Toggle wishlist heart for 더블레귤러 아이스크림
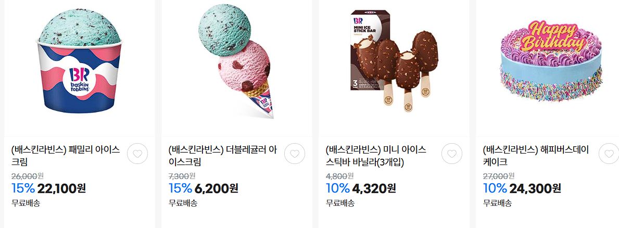 click(295, 154)
